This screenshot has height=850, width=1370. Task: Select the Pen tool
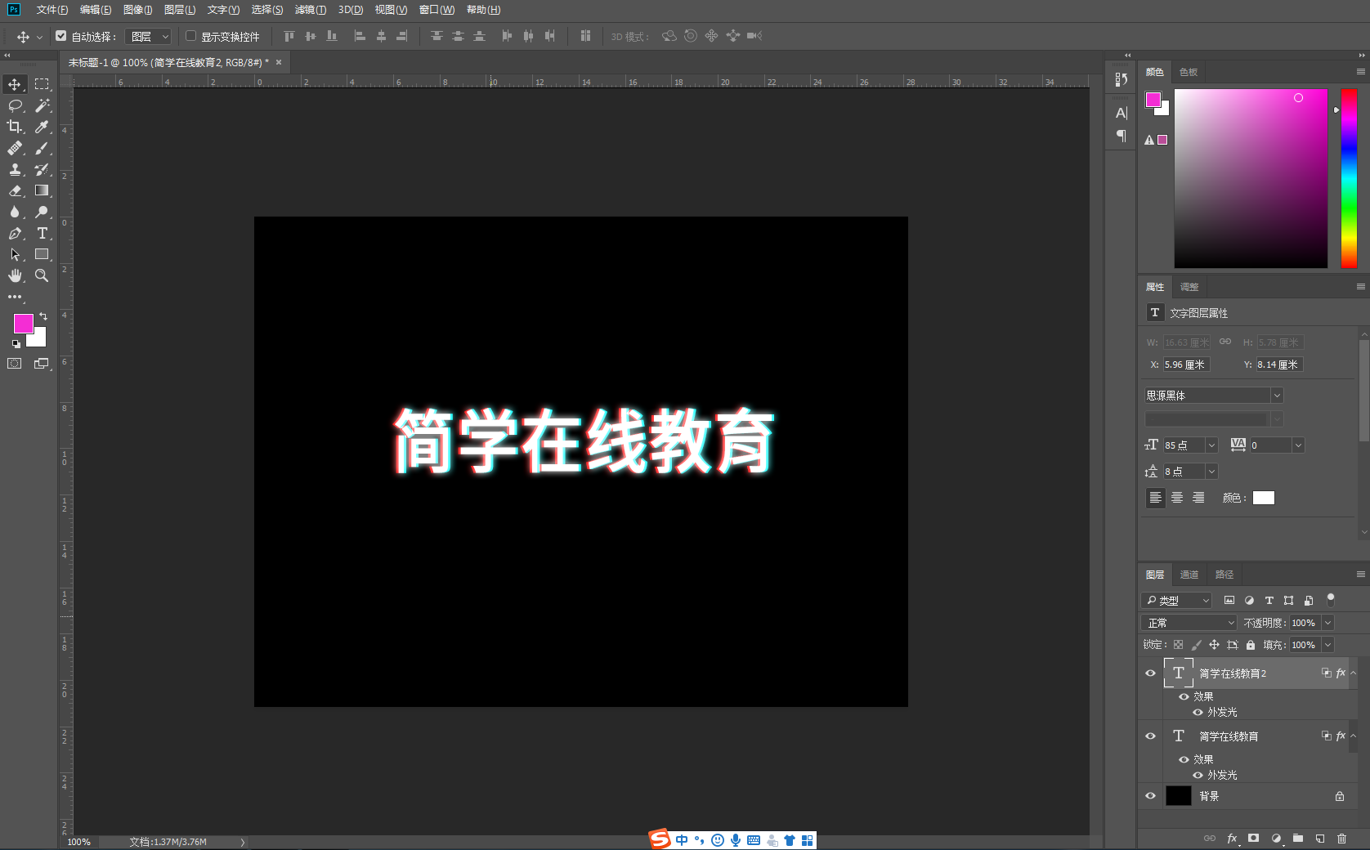(x=15, y=233)
